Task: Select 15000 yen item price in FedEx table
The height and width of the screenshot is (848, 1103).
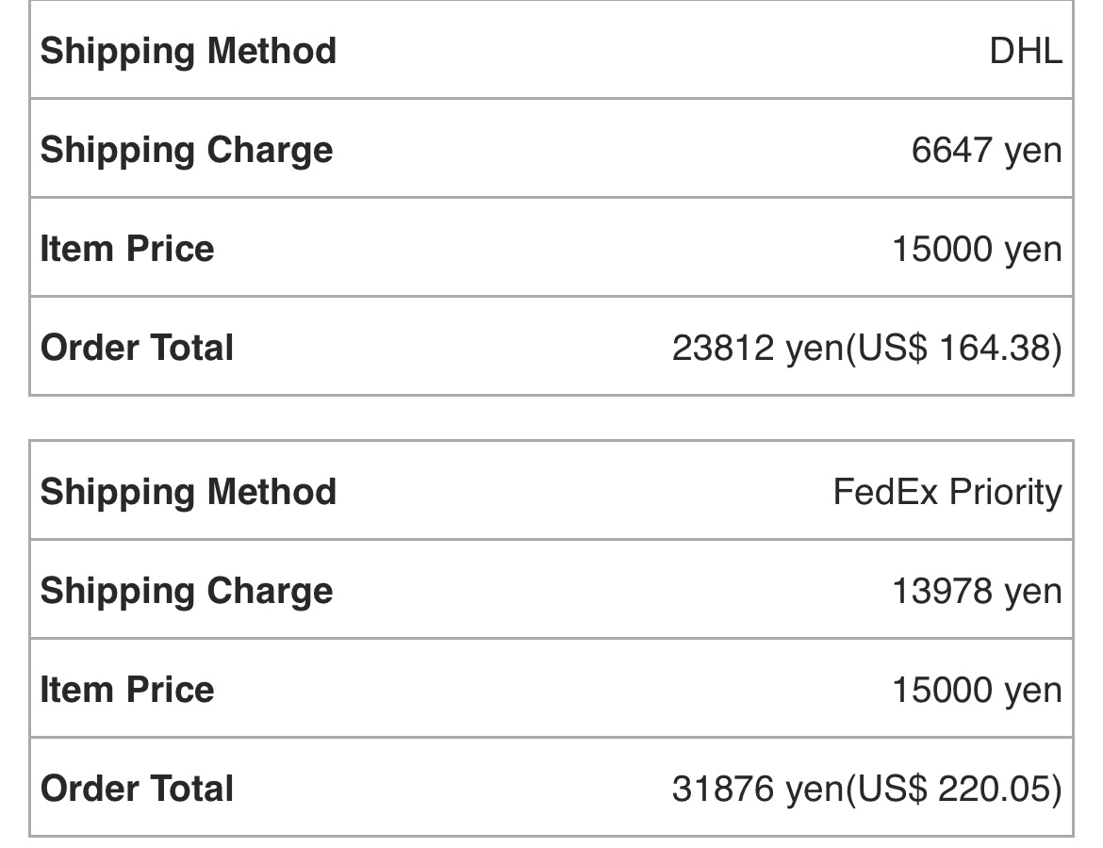Action: (x=976, y=691)
